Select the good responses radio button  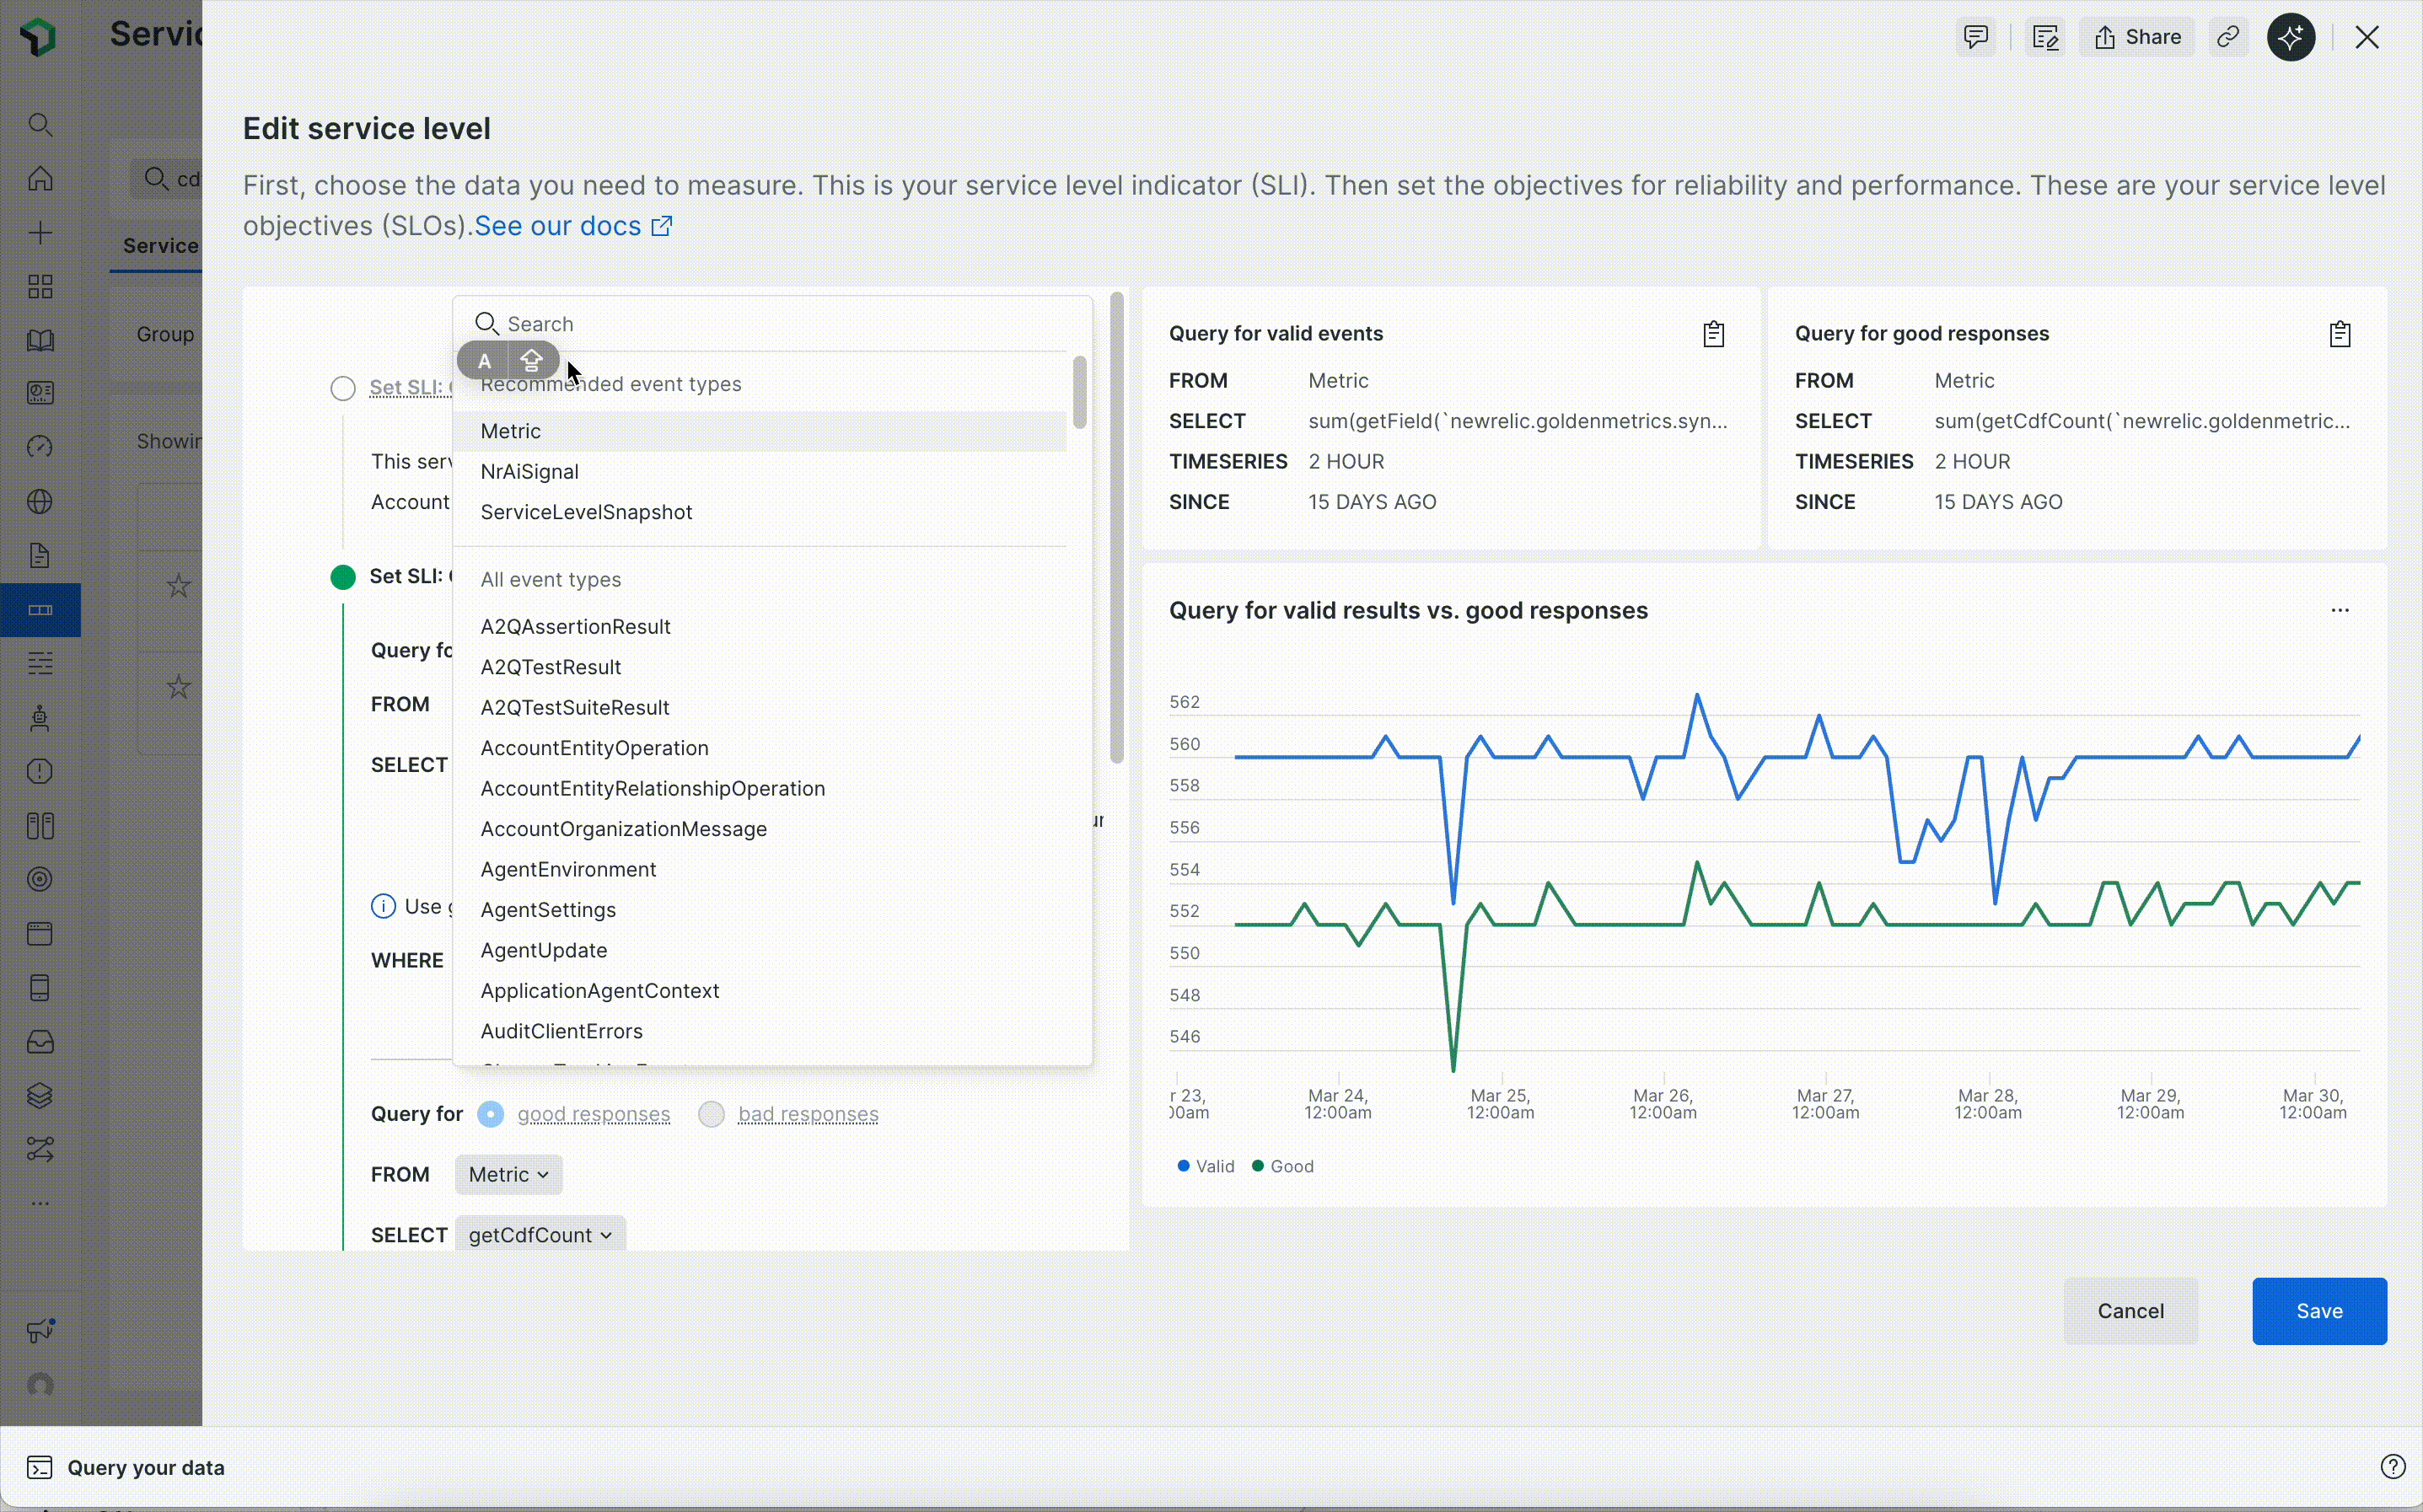pos(490,1114)
